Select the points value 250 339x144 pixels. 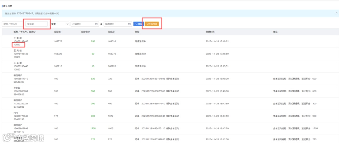click(x=93, y=41)
